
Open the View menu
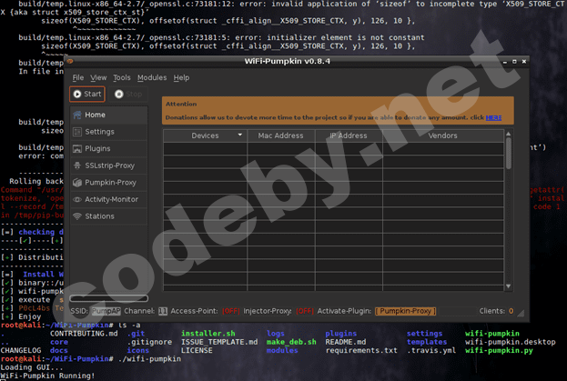point(98,78)
